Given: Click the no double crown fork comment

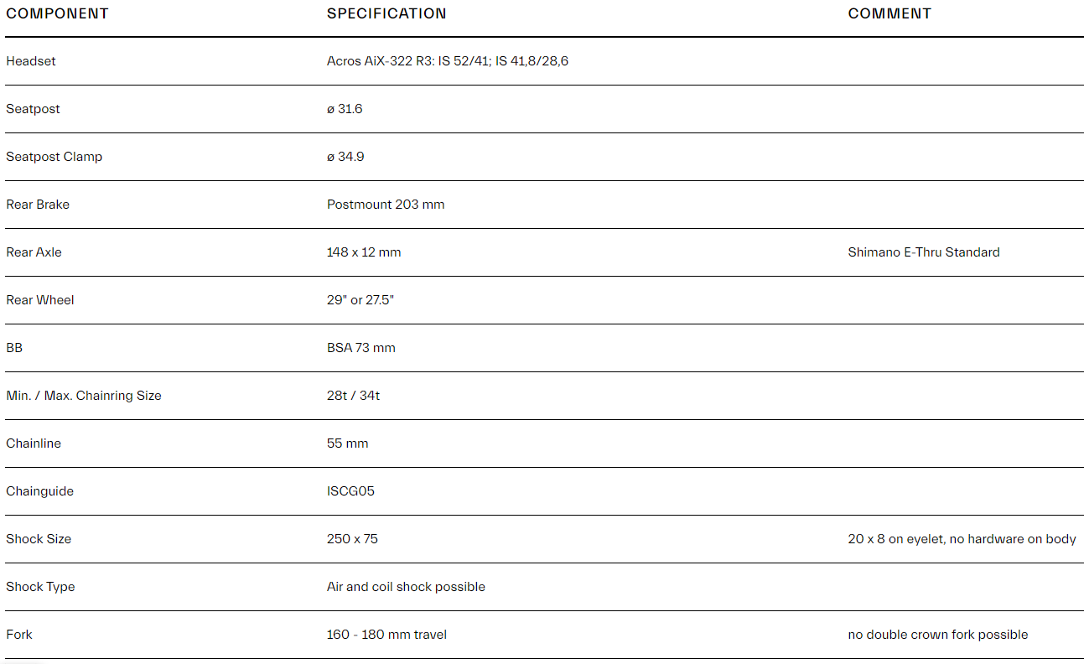Looking at the screenshot, I should coord(938,635).
